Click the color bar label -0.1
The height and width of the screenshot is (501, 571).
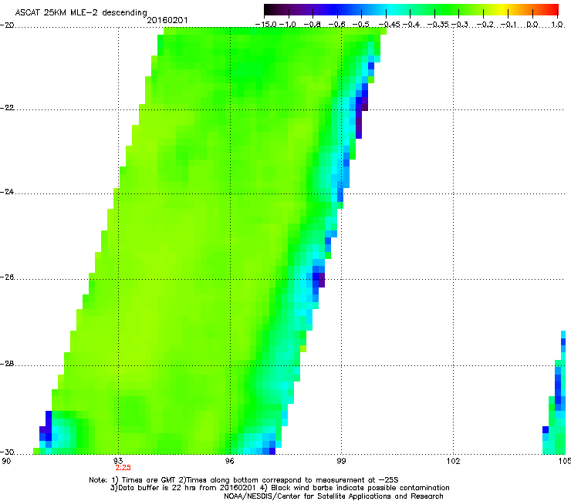(508, 25)
